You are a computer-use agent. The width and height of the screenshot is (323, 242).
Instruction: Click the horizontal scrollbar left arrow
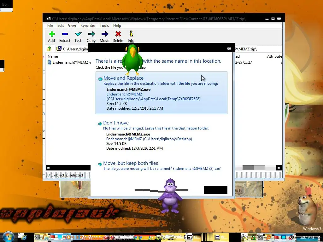(48, 168)
